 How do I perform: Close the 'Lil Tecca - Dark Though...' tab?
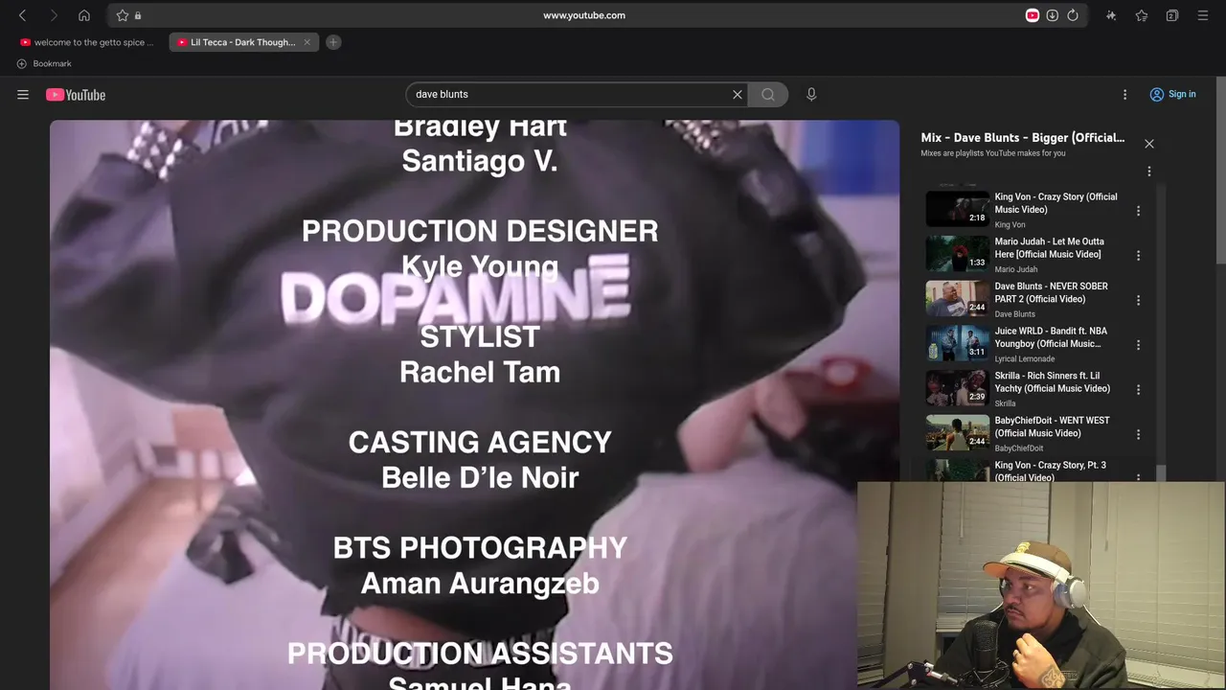click(x=307, y=42)
